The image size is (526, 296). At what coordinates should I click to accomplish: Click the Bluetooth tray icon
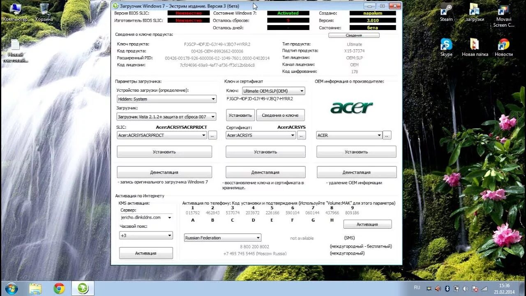click(447, 289)
